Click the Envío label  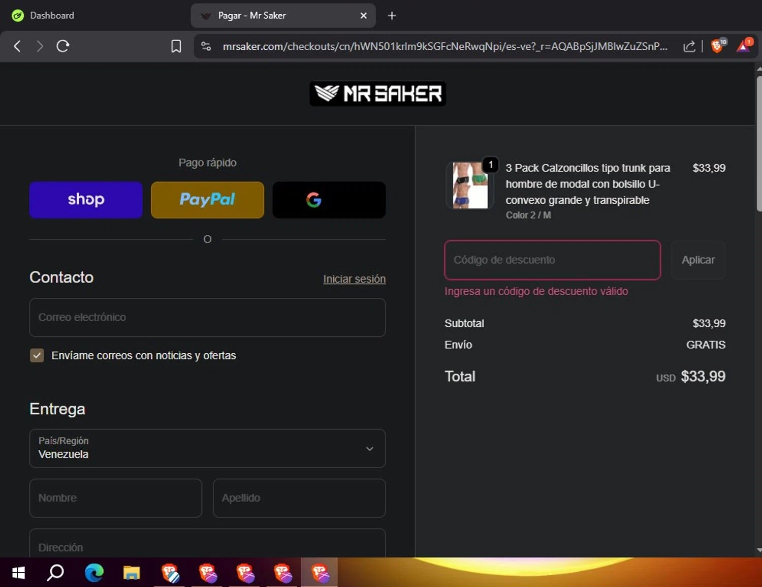click(x=458, y=345)
